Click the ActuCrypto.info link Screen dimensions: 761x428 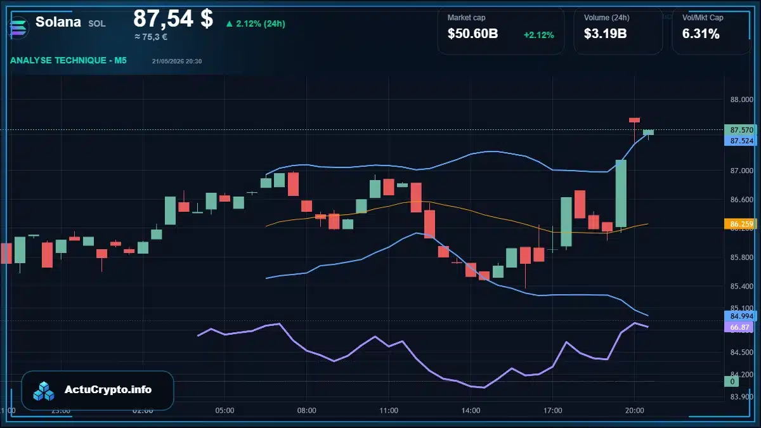(108, 390)
